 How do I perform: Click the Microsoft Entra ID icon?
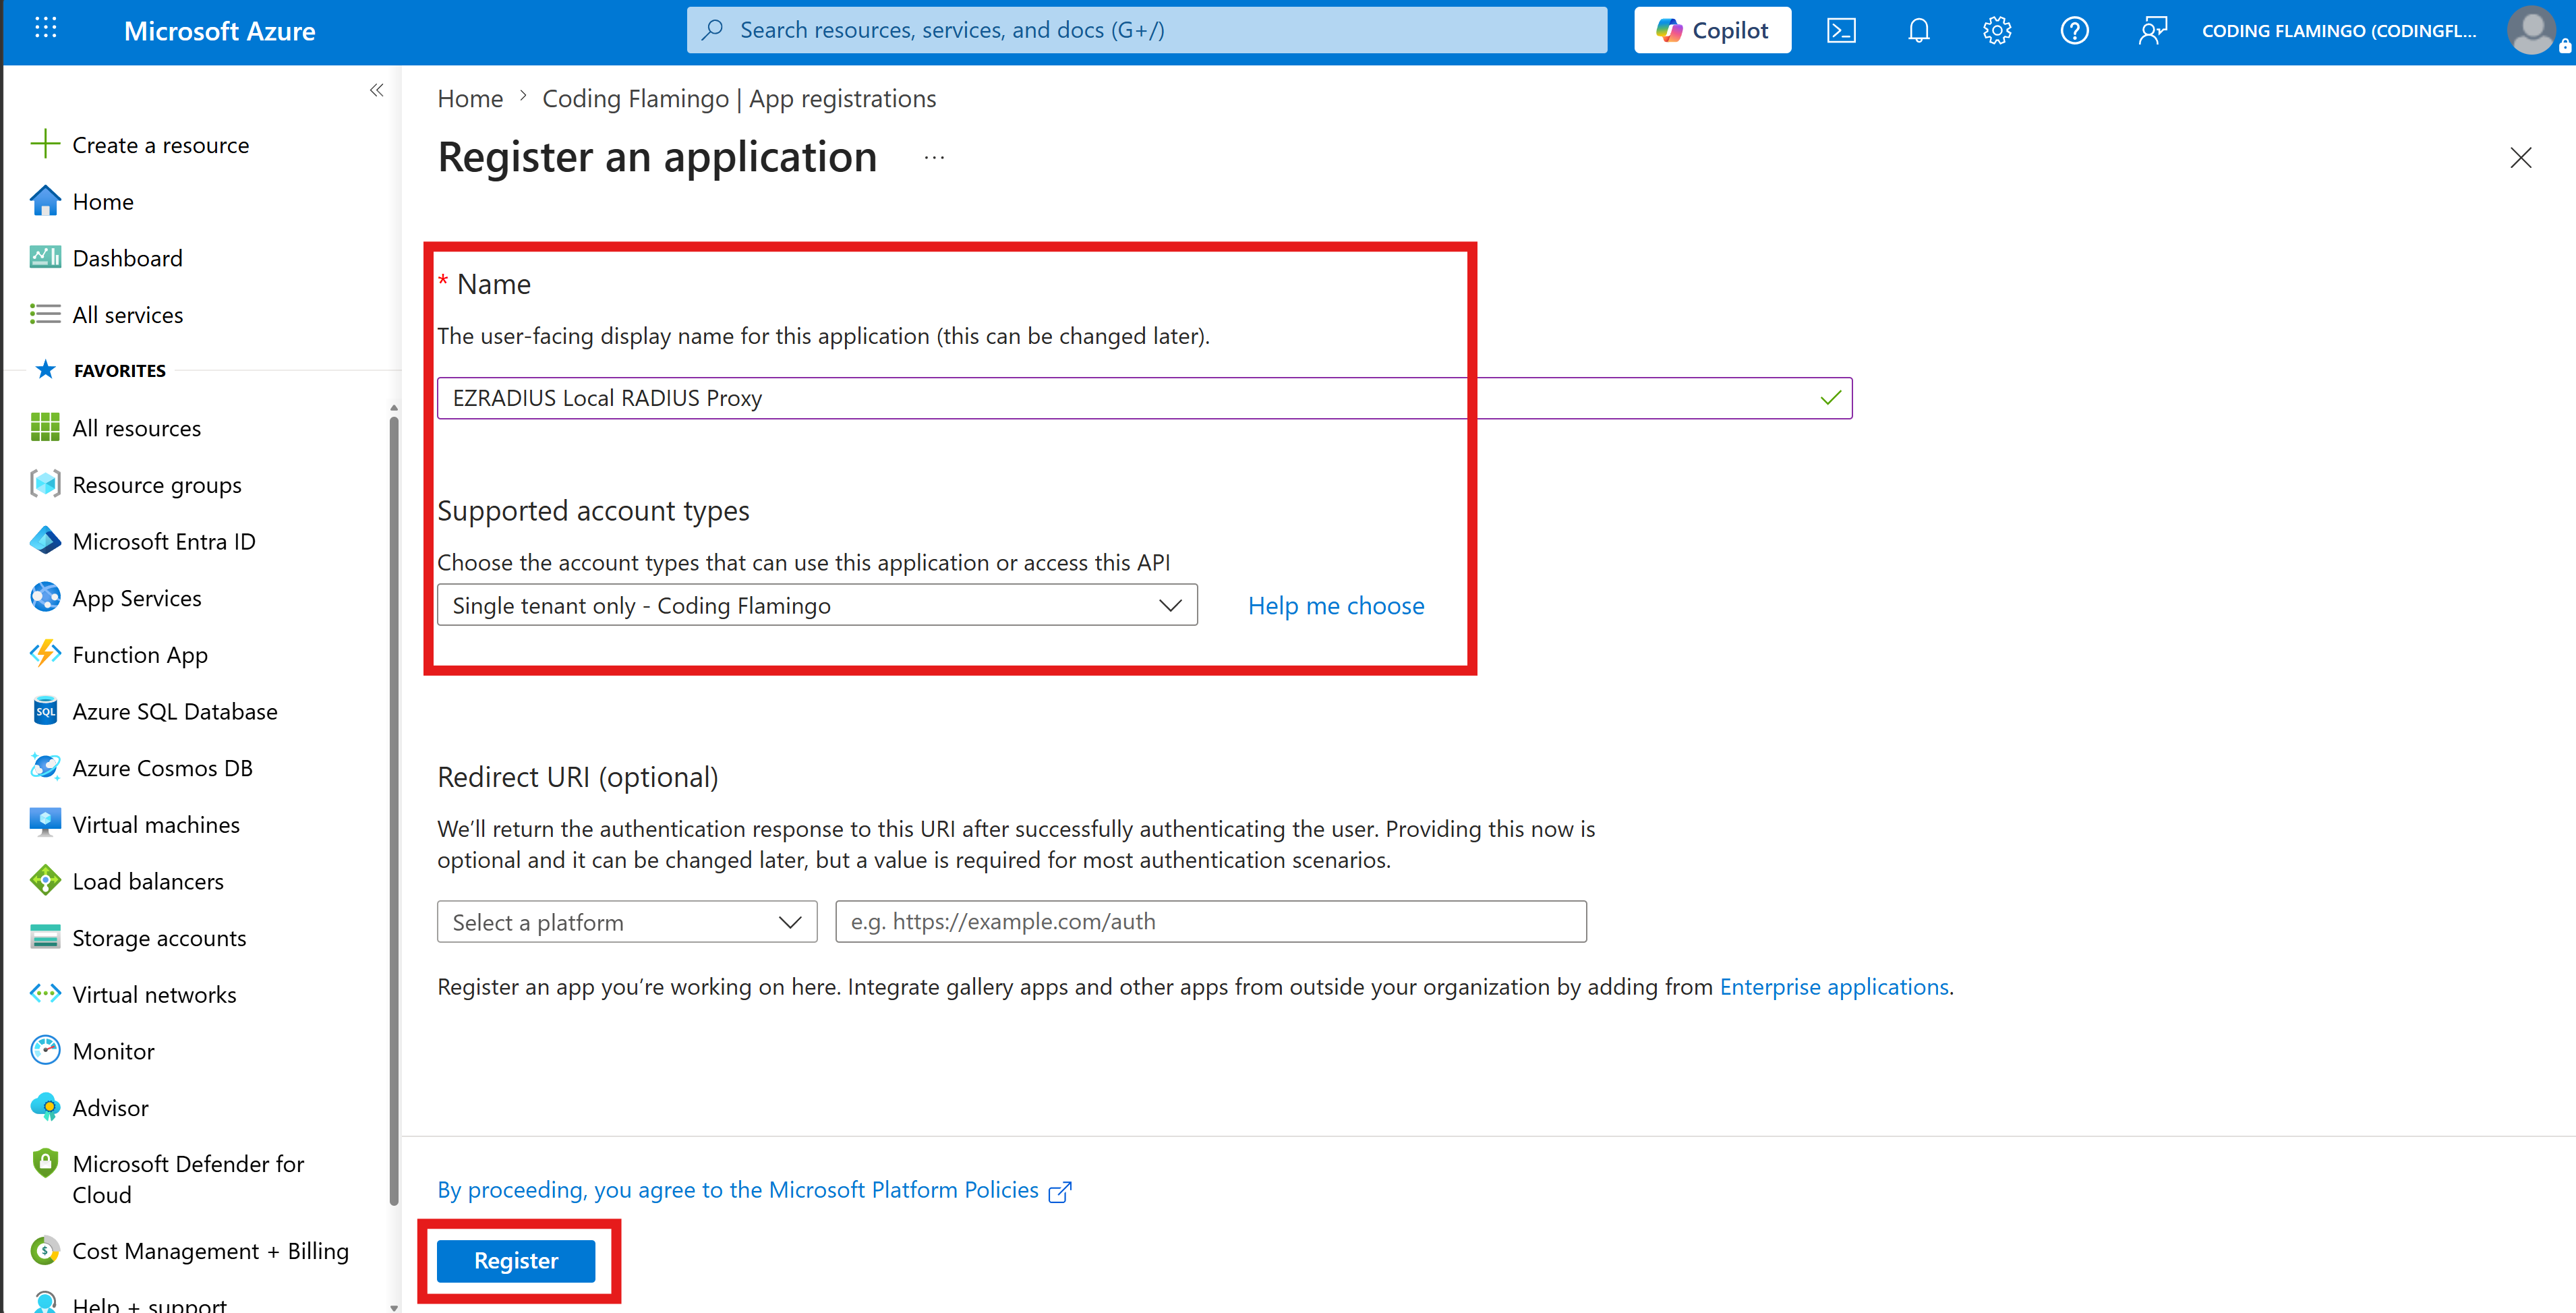(x=45, y=541)
